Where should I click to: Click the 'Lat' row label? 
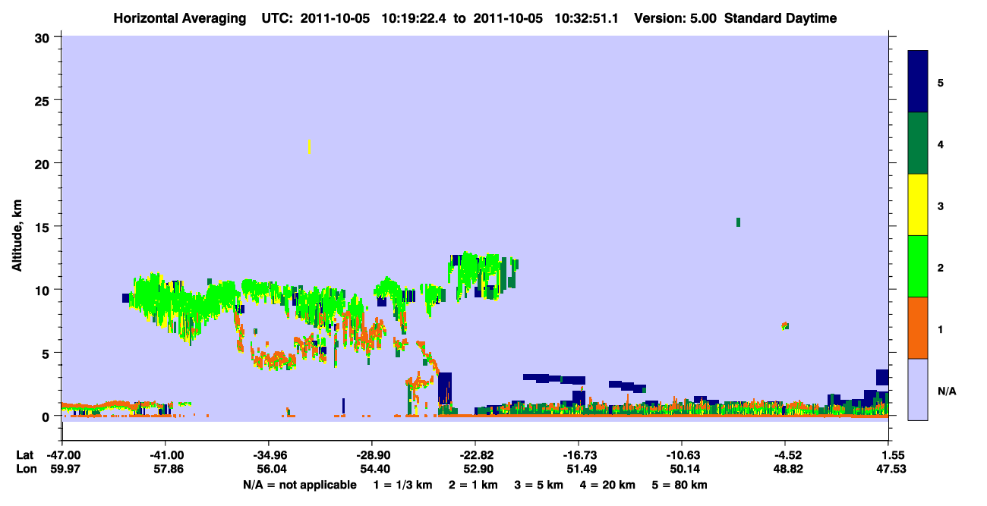click(x=24, y=455)
